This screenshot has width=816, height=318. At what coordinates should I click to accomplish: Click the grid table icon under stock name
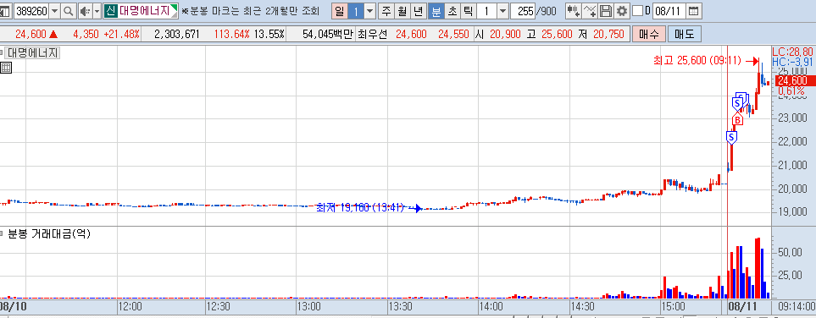[x=6, y=67]
